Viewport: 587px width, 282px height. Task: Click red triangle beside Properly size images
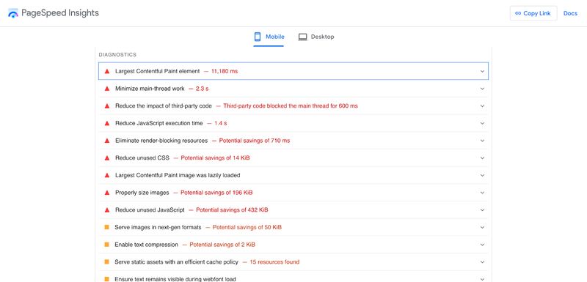(107, 193)
